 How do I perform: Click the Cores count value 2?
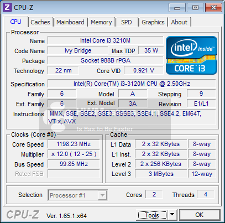click(154, 194)
